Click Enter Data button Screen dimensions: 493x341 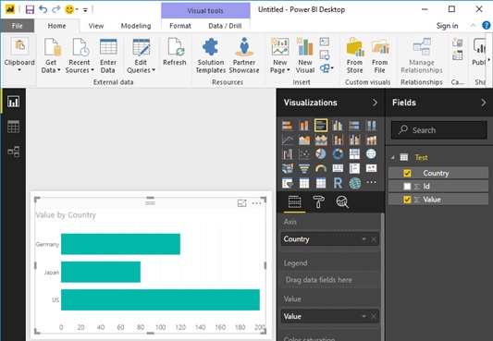coord(108,55)
